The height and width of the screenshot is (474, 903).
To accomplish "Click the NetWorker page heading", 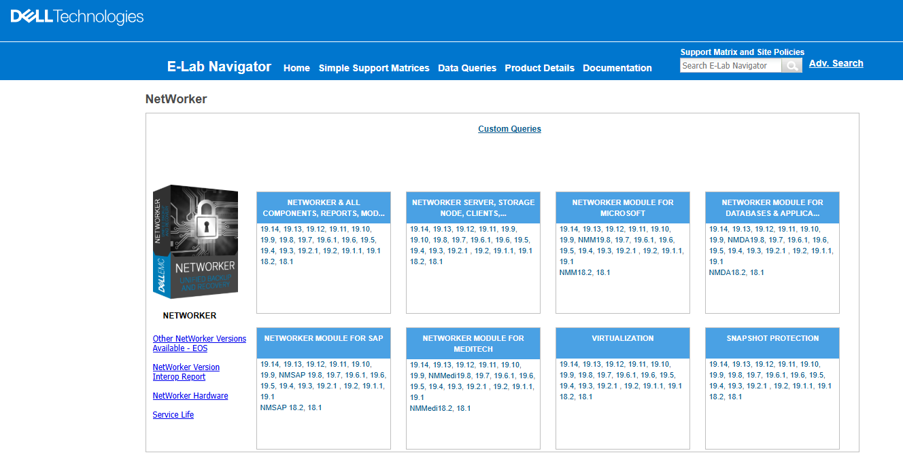I will point(176,99).
